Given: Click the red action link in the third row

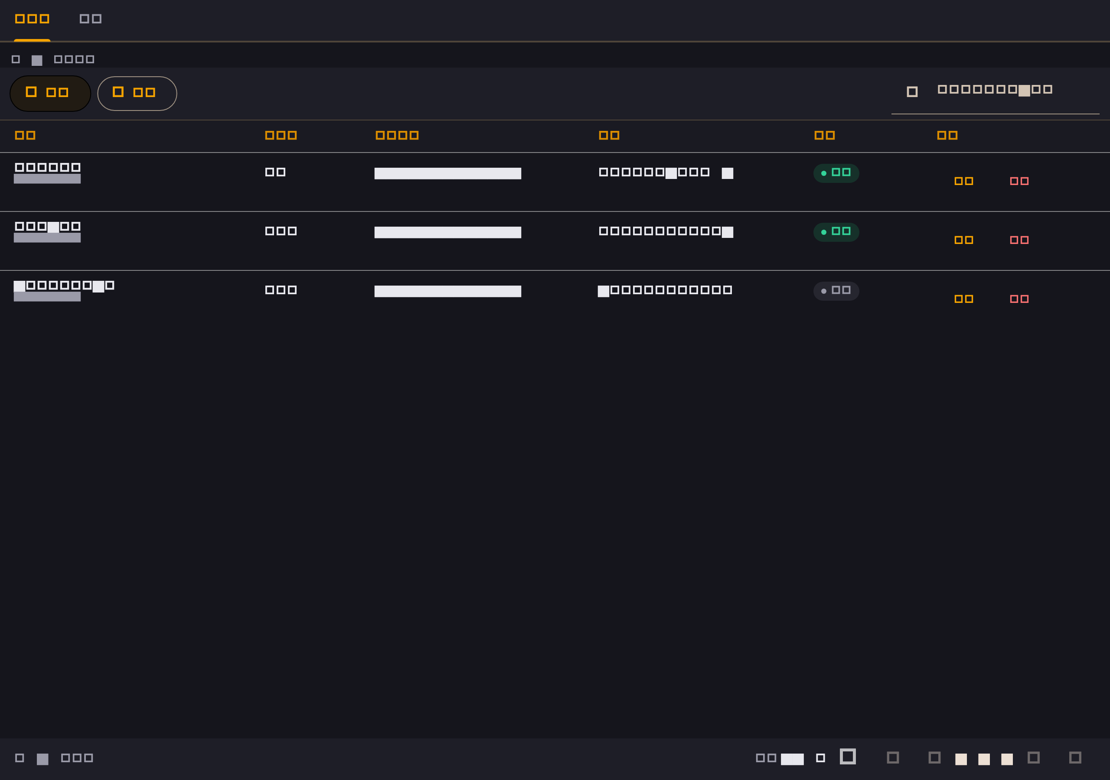Looking at the screenshot, I should coord(1019,299).
